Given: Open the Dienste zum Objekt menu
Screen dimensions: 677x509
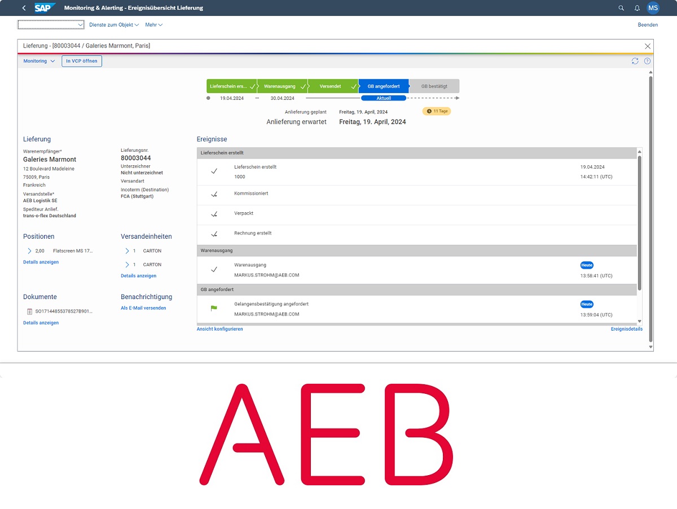Looking at the screenshot, I should (114, 25).
